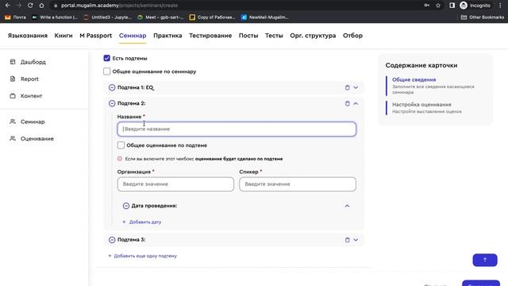This screenshot has height=286, width=508.
Task: Delete Подтема 1 with trash icon
Action: [348, 87]
